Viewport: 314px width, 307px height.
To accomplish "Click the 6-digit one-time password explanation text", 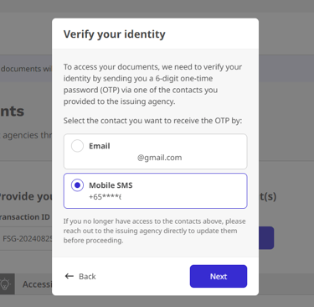I will point(152,84).
